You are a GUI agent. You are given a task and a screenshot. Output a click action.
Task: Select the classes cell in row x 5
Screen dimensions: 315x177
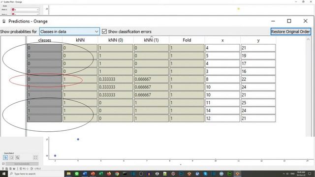(44, 56)
